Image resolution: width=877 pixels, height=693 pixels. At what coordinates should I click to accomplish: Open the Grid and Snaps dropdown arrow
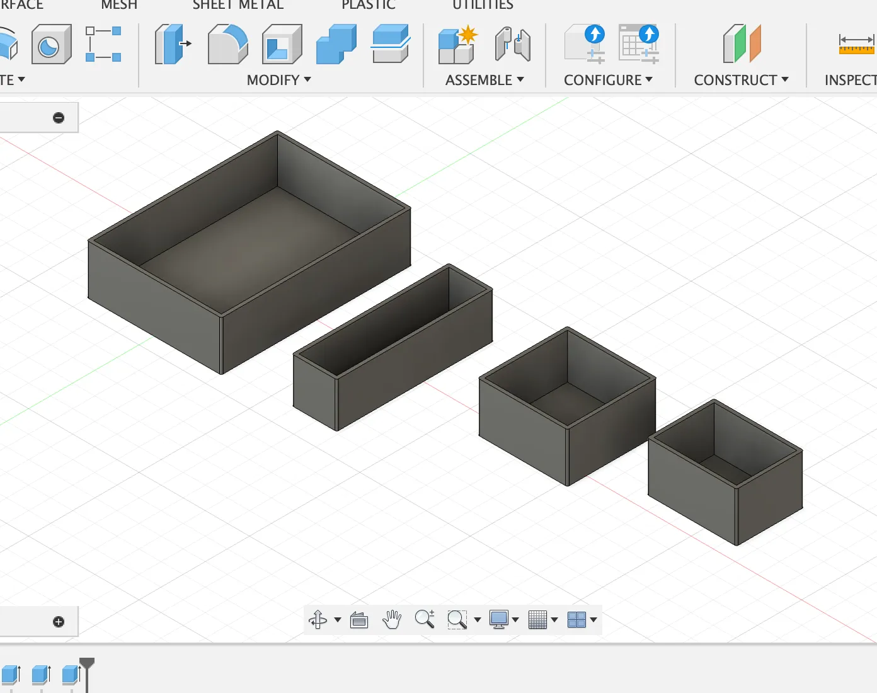tap(554, 620)
